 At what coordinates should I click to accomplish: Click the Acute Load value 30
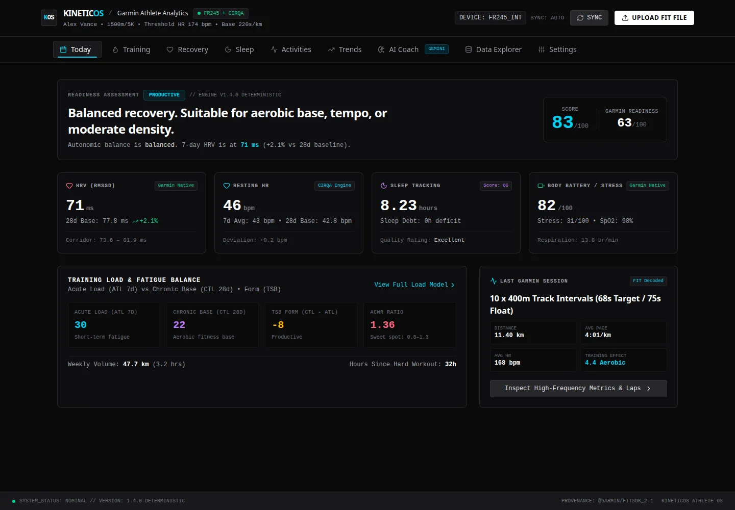(x=81, y=325)
